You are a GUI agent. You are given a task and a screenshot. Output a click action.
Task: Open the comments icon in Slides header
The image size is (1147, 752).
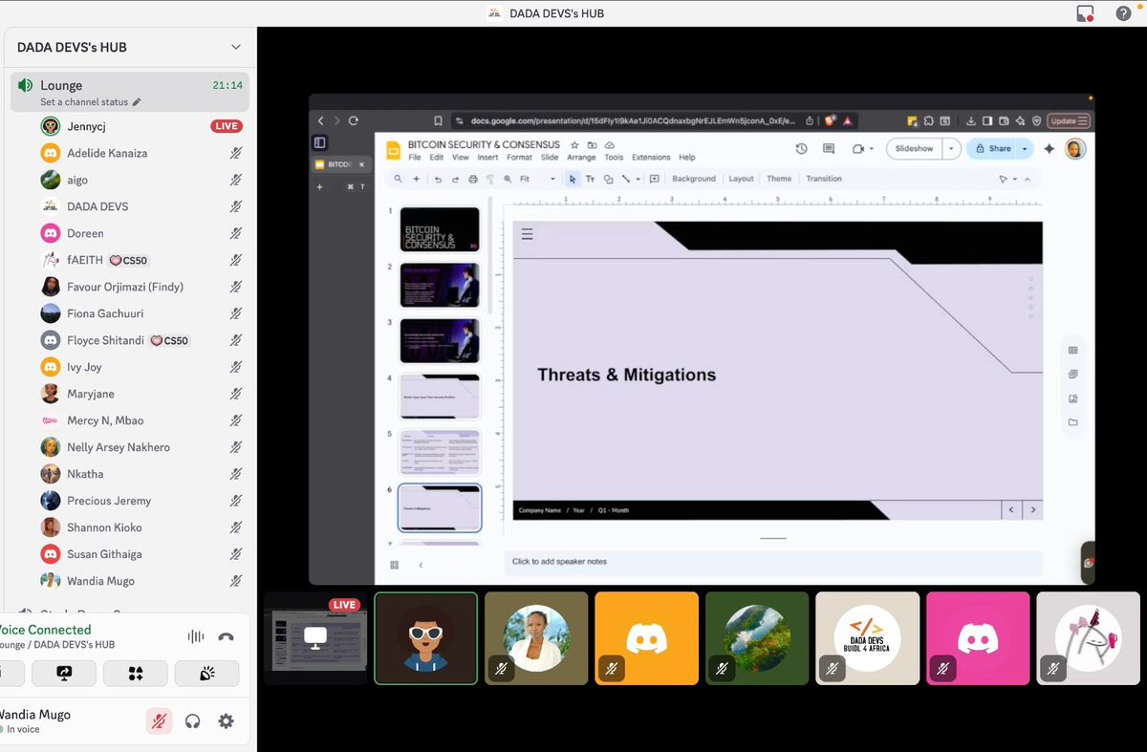(829, 149)
